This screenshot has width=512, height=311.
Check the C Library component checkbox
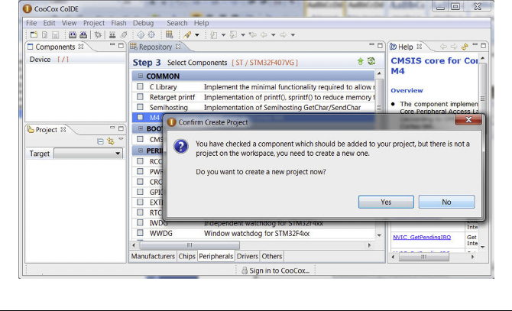(140, 87)
